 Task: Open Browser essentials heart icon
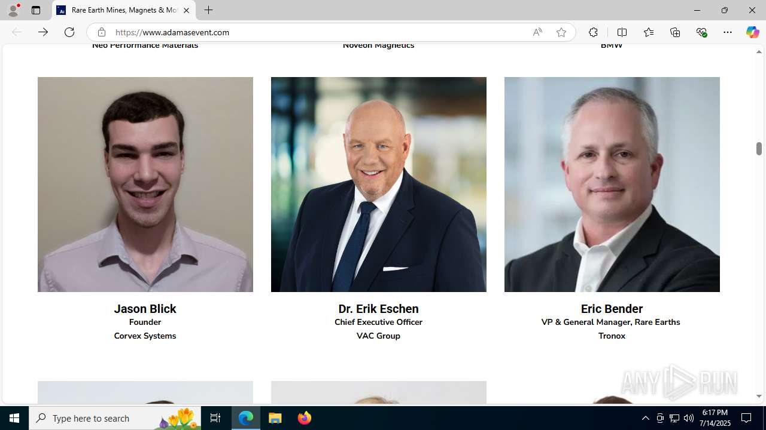click(x=701, y=32)
